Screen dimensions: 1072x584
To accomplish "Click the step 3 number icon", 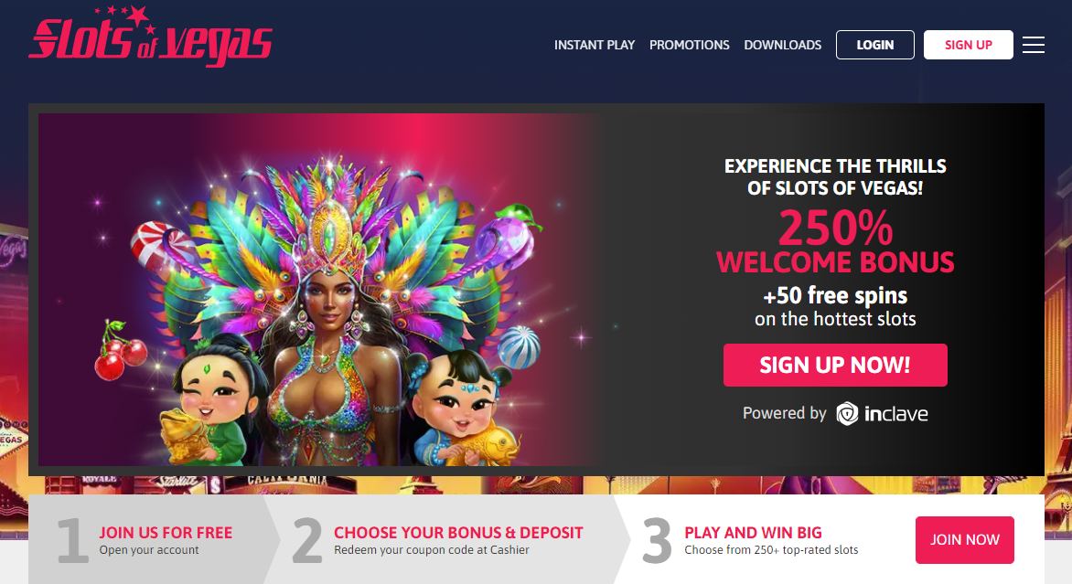I will coord(657,539).
